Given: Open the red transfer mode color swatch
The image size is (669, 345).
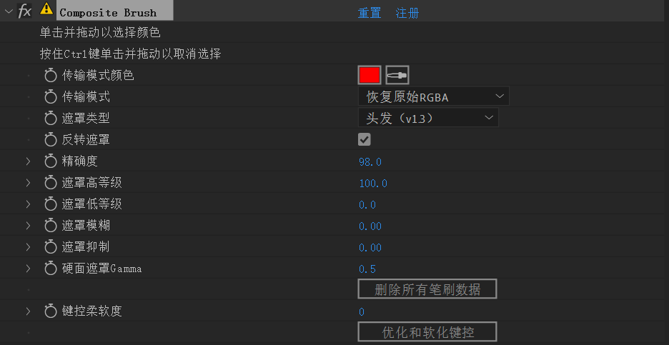Looking at the screenshot, I should point(370,75).
